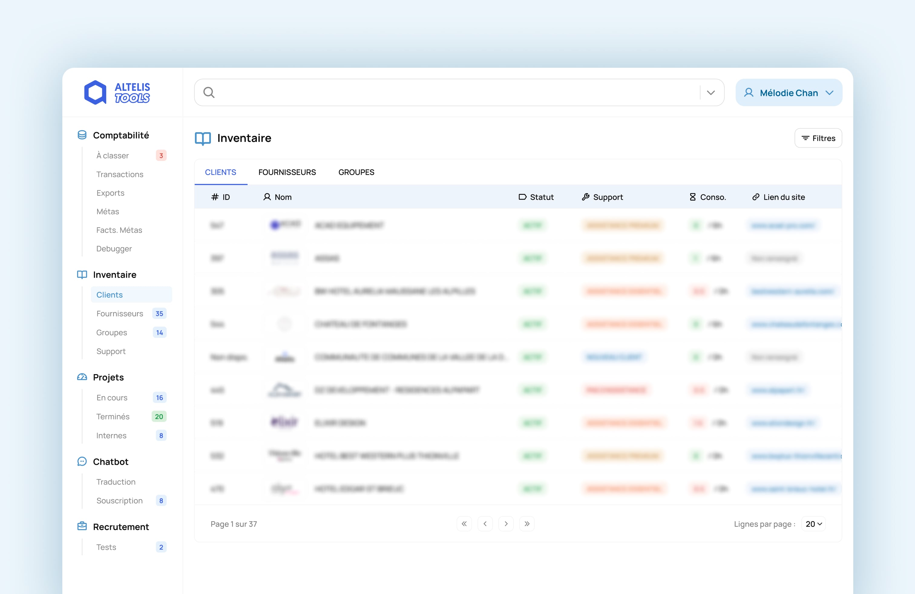The height and width of the screenshot is (594, 915).
Task: Go to first page double-chevron
Action: pyautogui.click(x=464, y=524)
